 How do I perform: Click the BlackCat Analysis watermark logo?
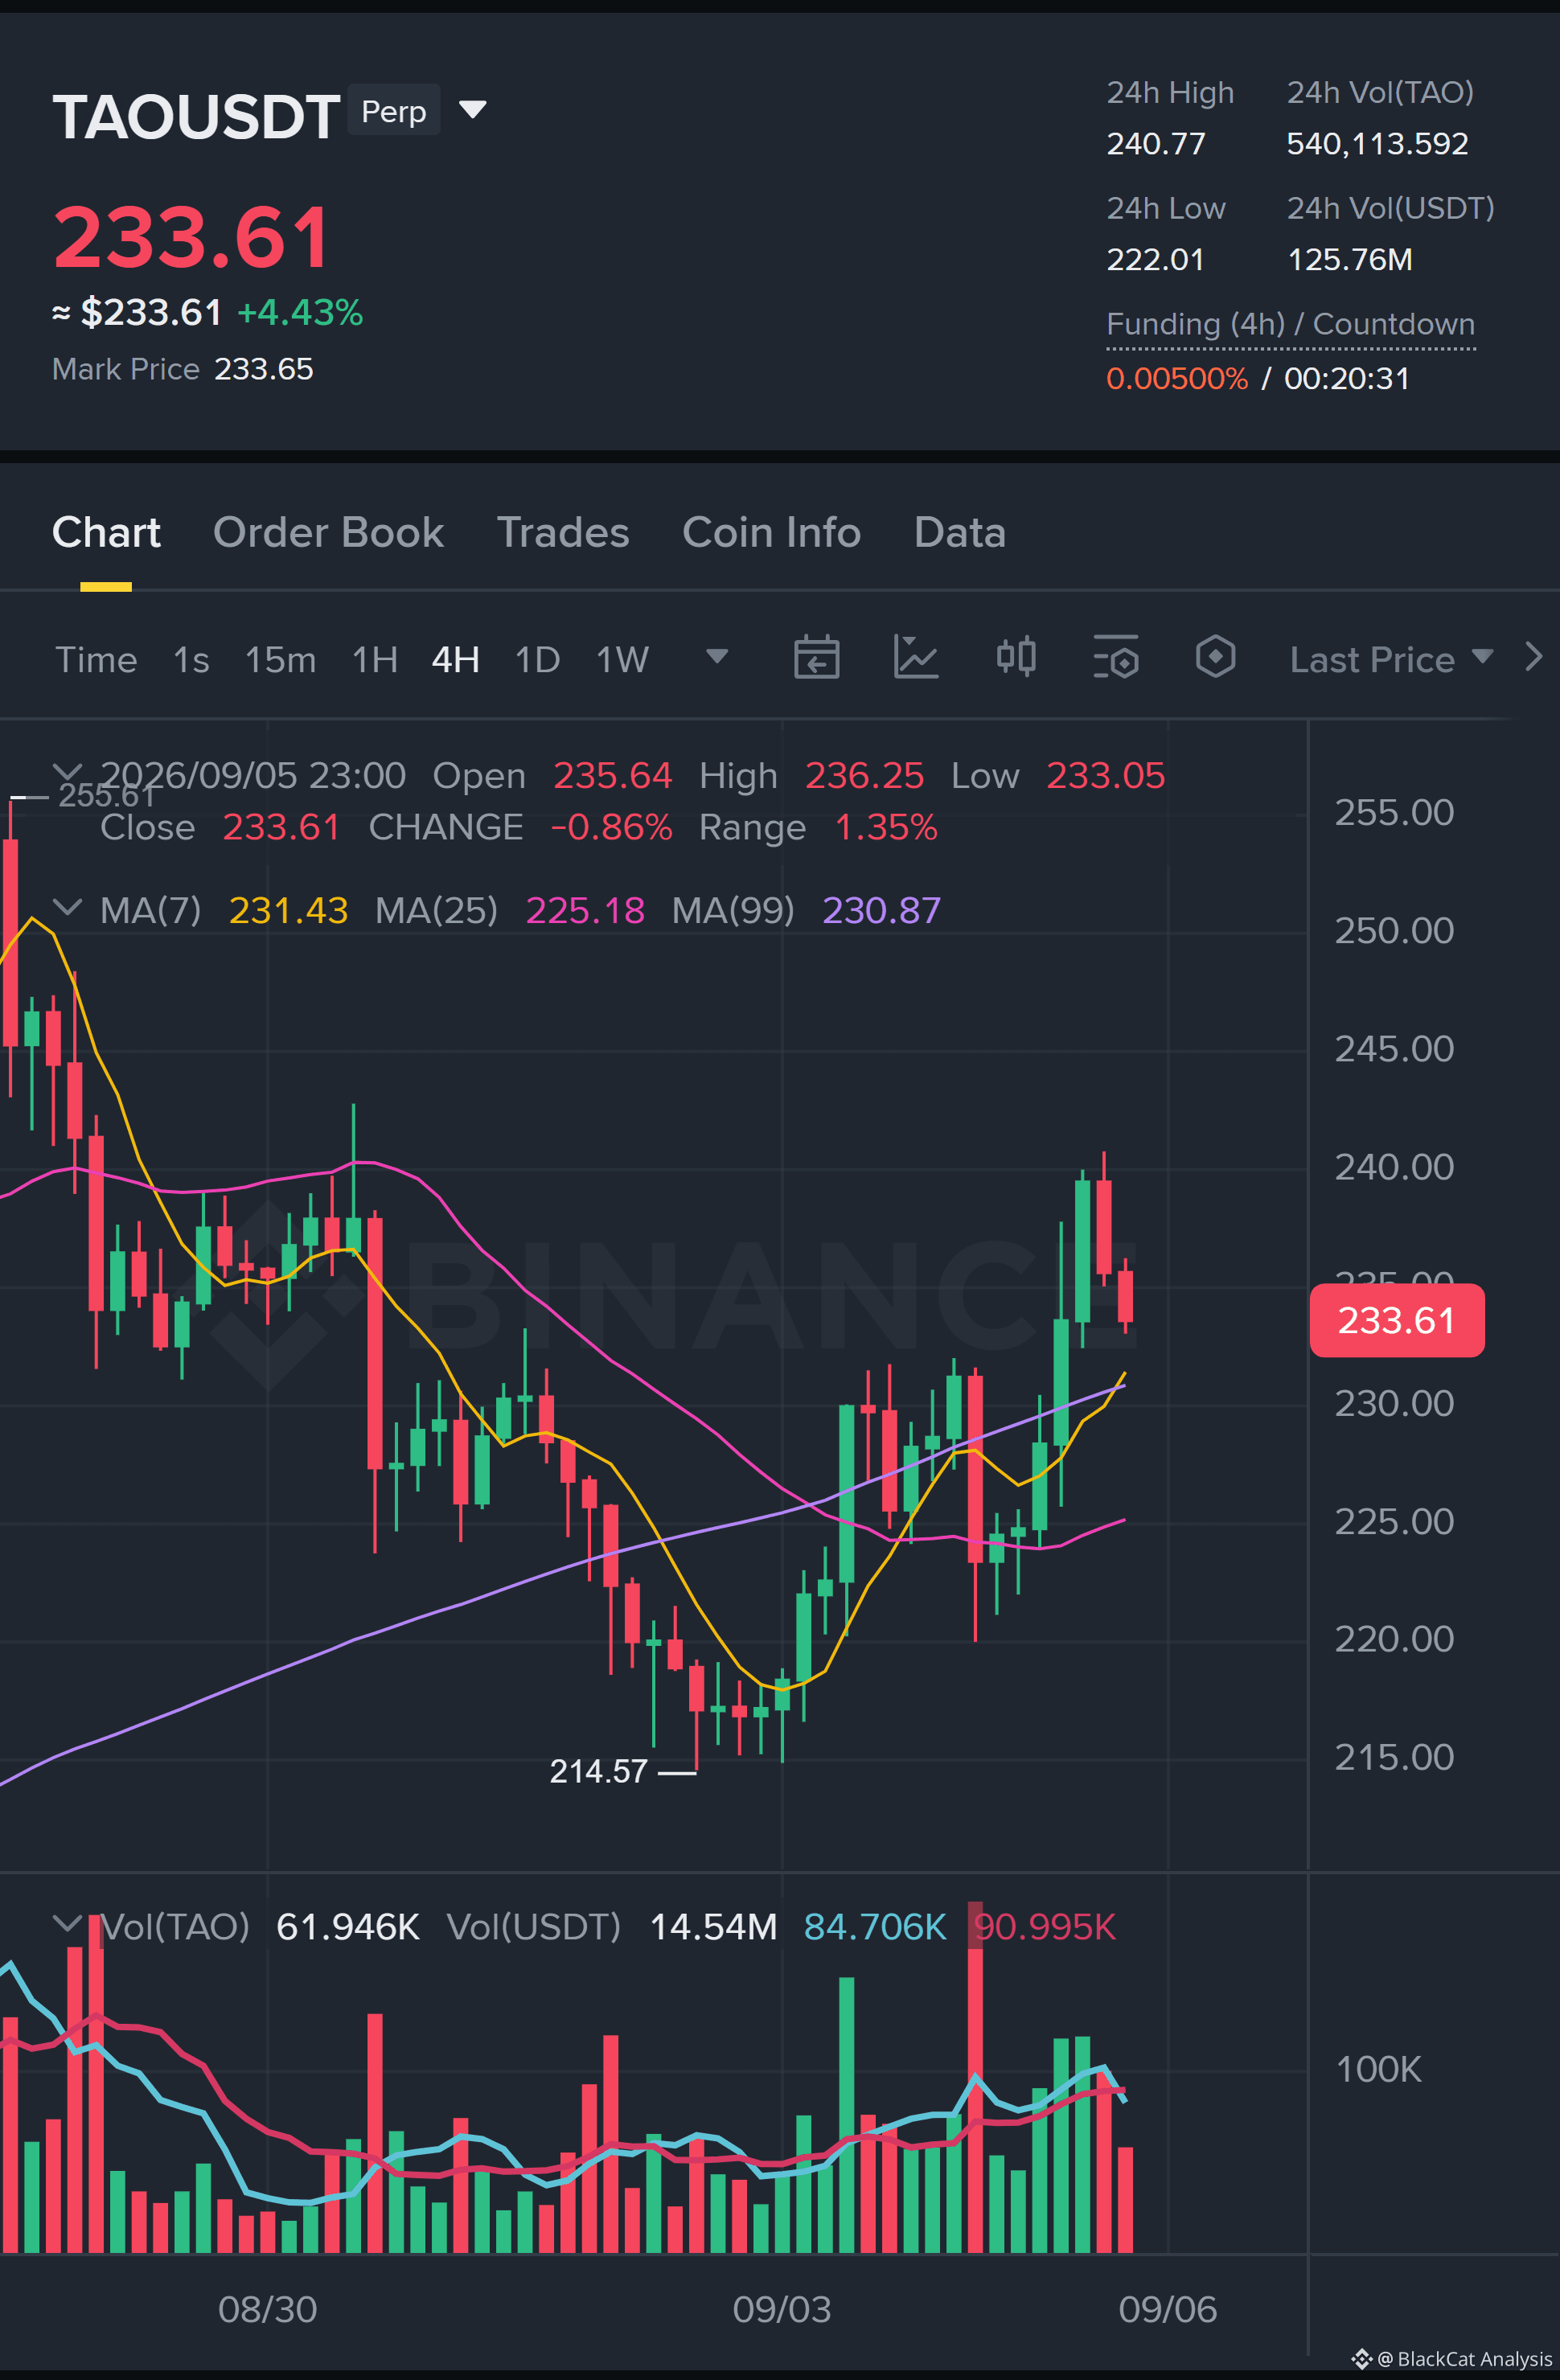[x=1361, y=2359]
